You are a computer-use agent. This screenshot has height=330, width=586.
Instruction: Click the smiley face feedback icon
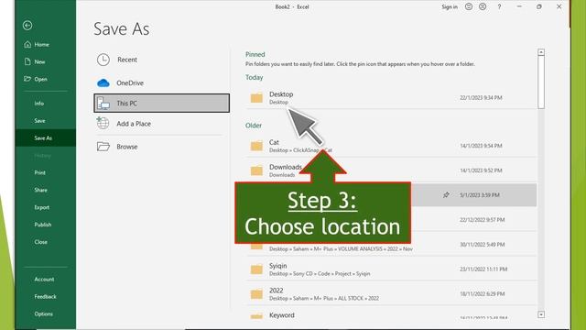469,6
